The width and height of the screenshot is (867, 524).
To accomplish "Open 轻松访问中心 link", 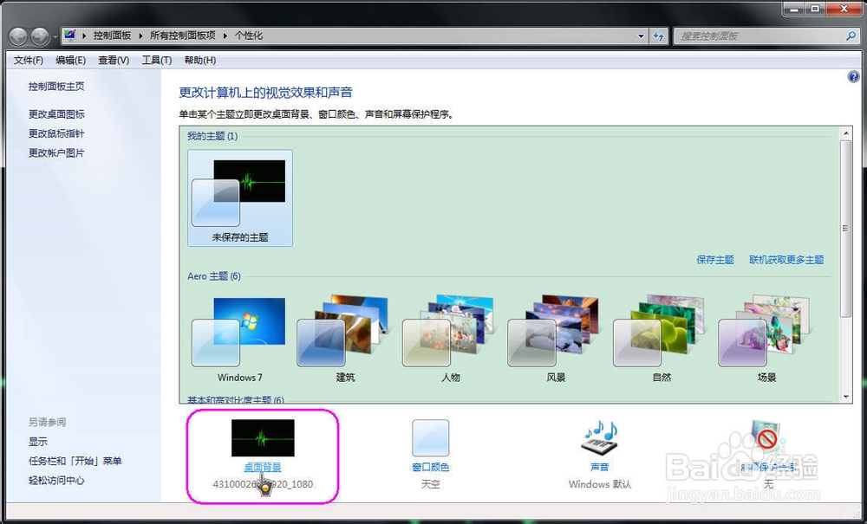I will [x=56, y=481].
